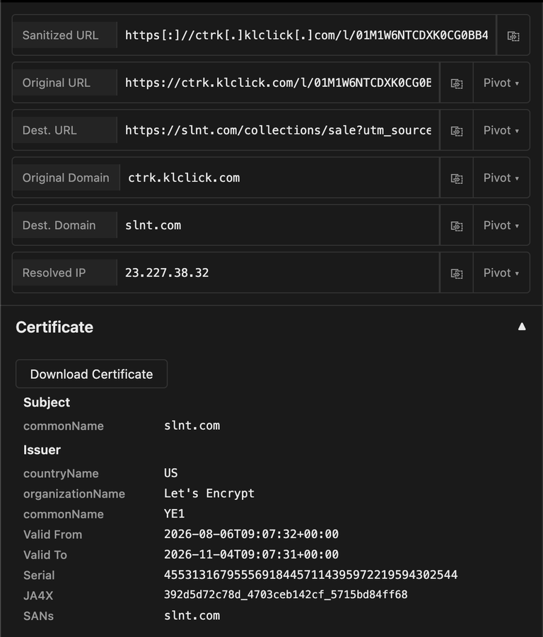Click the Valid To date value

252,554
